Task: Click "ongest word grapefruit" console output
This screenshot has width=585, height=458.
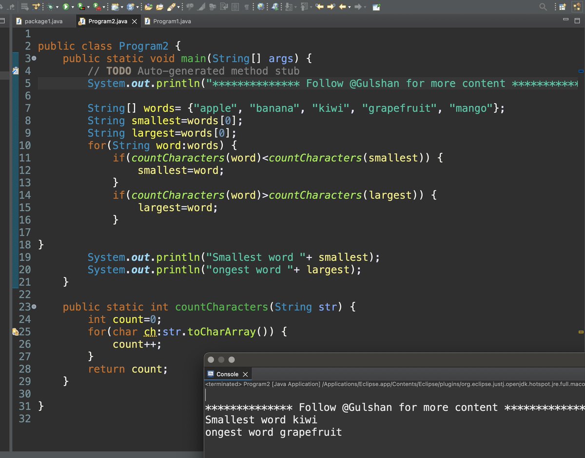Action: (x=273, y=432)
